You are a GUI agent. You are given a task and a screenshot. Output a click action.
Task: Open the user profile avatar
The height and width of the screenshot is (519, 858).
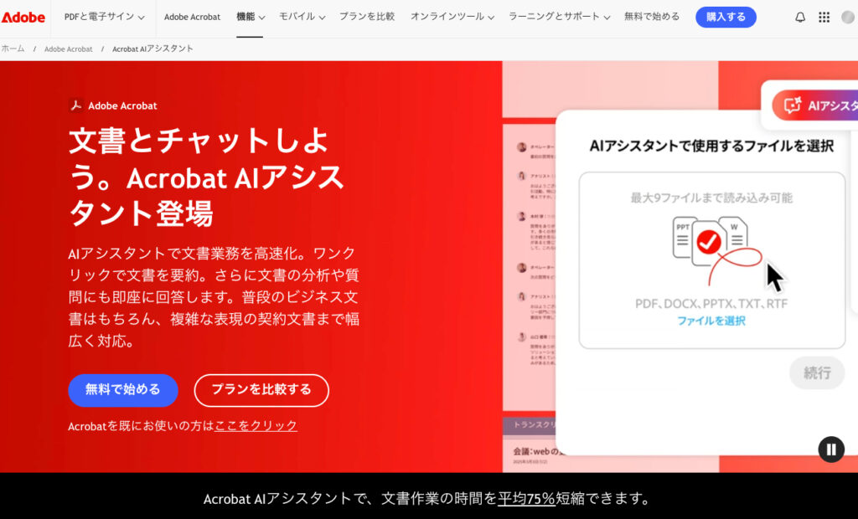pyautogui.click(x=848, y=17)
